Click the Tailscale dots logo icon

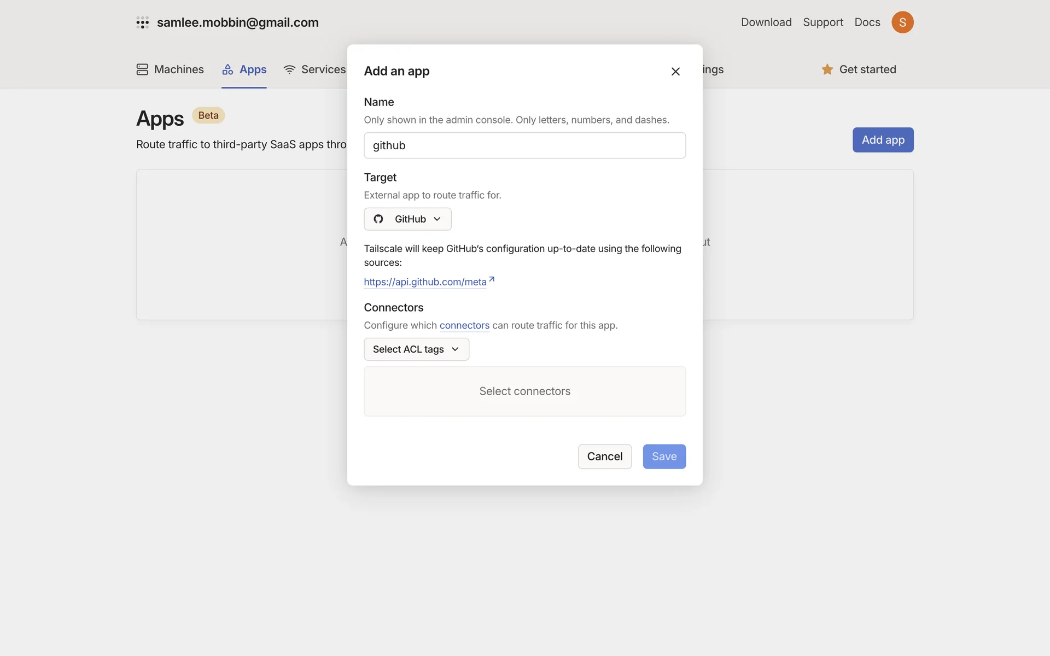coord(142,22)
